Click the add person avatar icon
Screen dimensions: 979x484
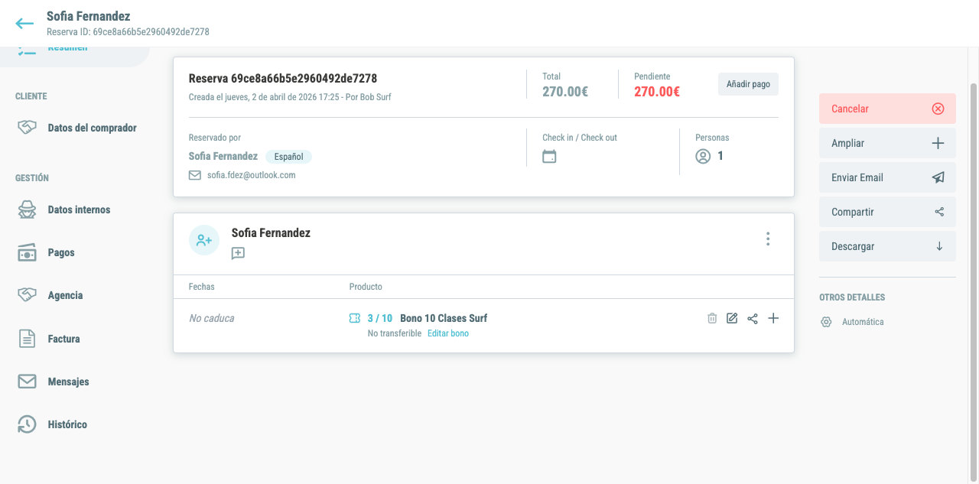point(204,240)
